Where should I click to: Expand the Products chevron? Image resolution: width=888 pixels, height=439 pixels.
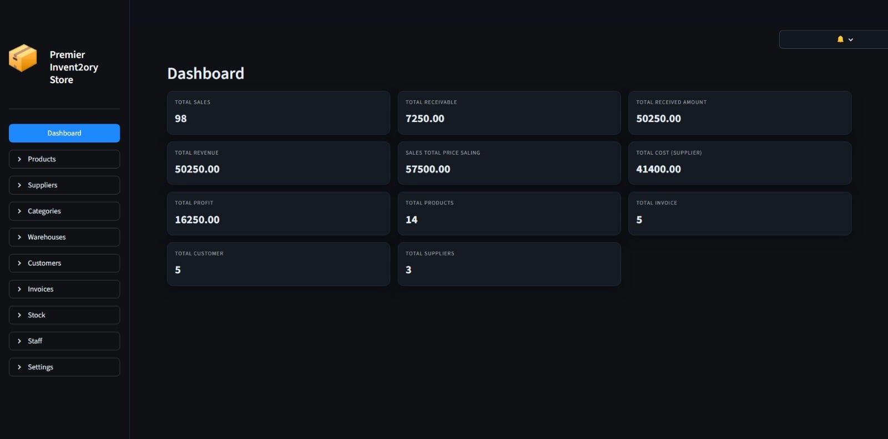coord(19,159)
